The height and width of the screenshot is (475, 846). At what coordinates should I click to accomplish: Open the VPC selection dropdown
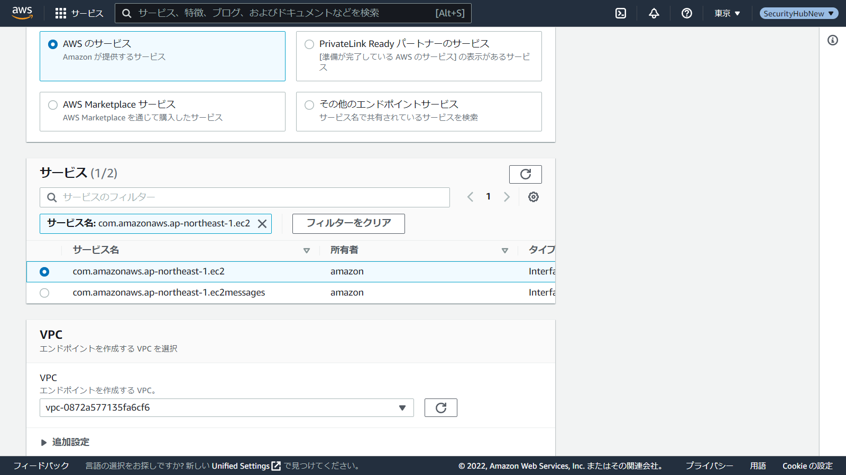click(226, 407)
